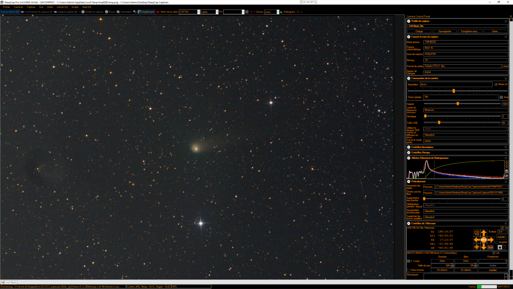Open the Zone de capture resolution dropdown
Viewport: 513px width, 289px height.
[466, 54]
